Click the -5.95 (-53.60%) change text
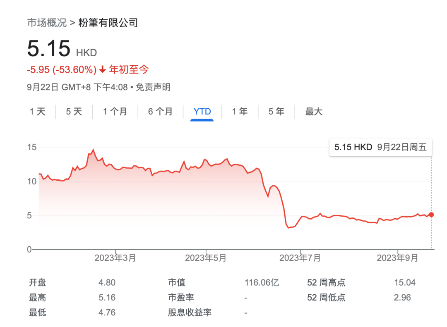Viewport: 447px width, 327px height. coord(62,69)
